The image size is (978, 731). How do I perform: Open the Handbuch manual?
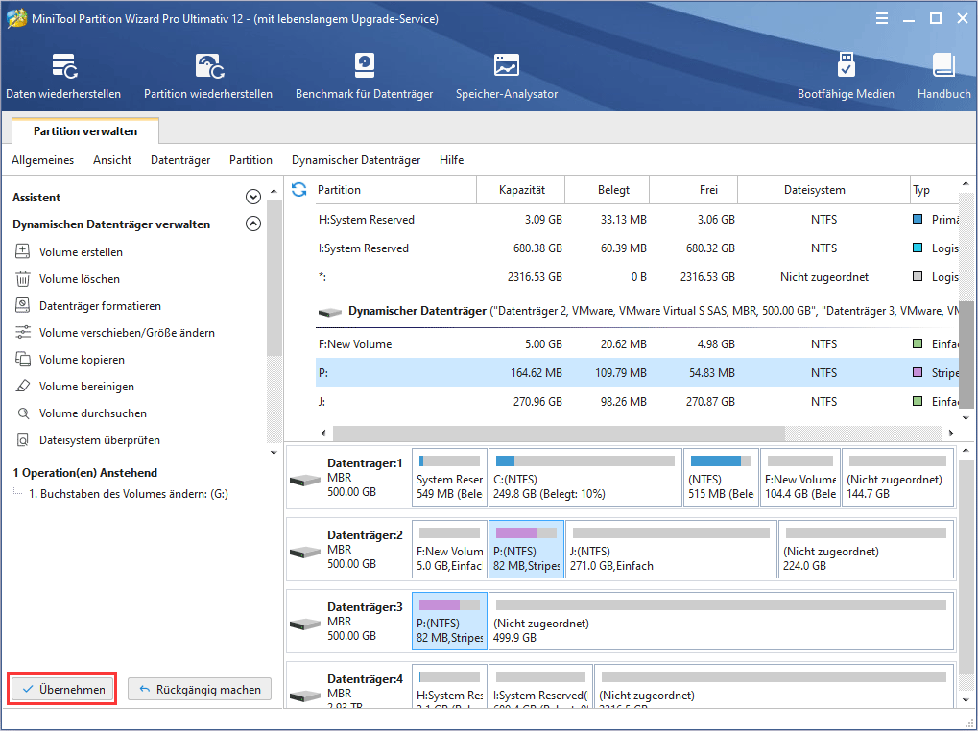click(x=943, y=76)
